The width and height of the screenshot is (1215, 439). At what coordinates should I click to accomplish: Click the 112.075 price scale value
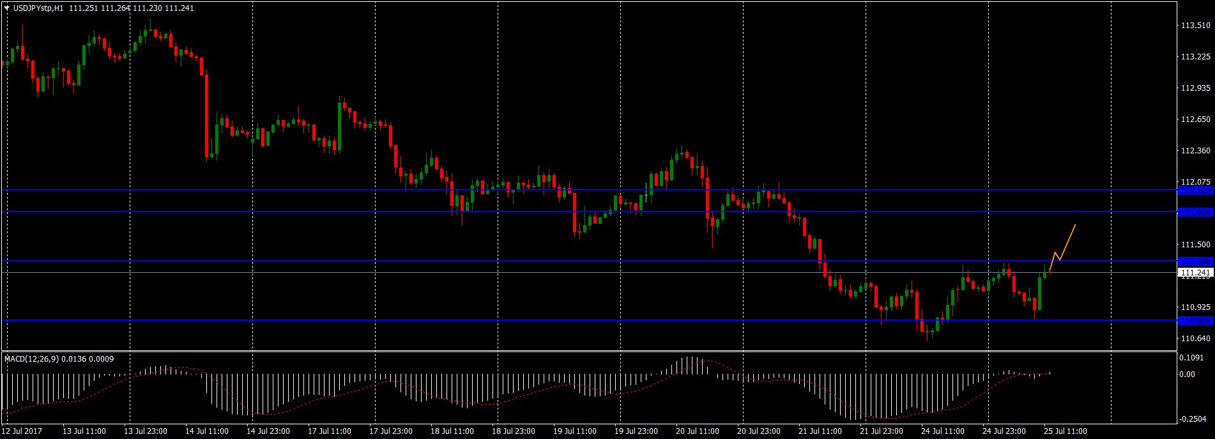pyautogui.click(x=1195, y=182)
